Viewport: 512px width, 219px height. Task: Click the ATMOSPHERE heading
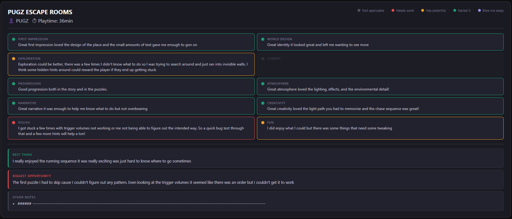point(278,84)
